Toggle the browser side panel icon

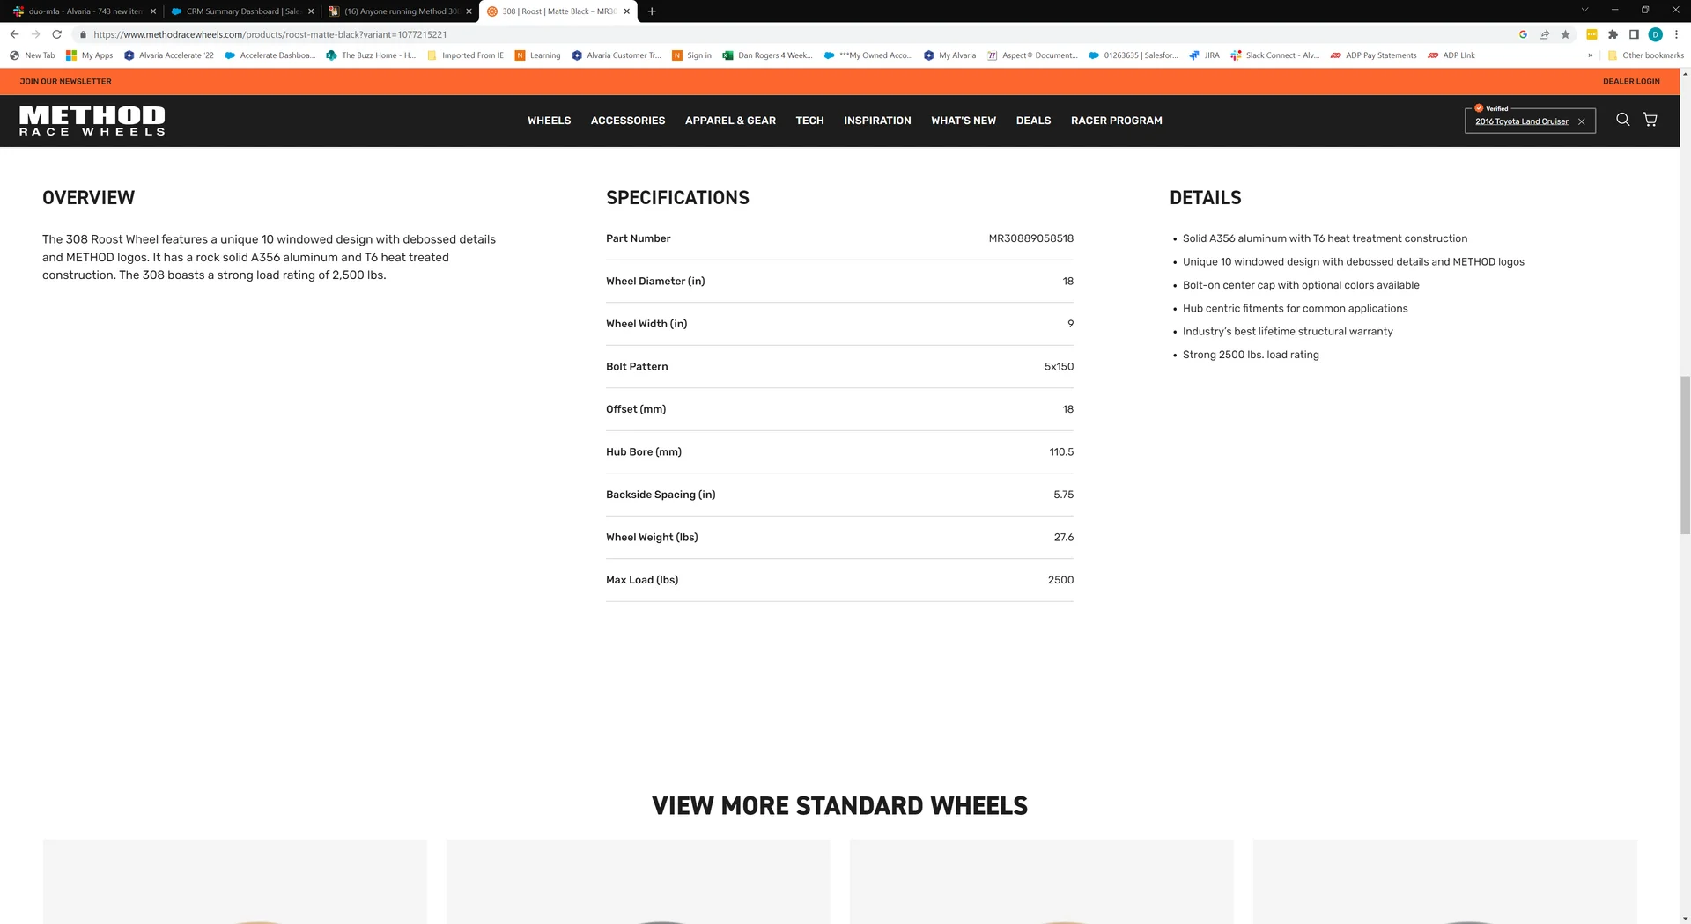pyautogui.click(x=1634, y=34)
